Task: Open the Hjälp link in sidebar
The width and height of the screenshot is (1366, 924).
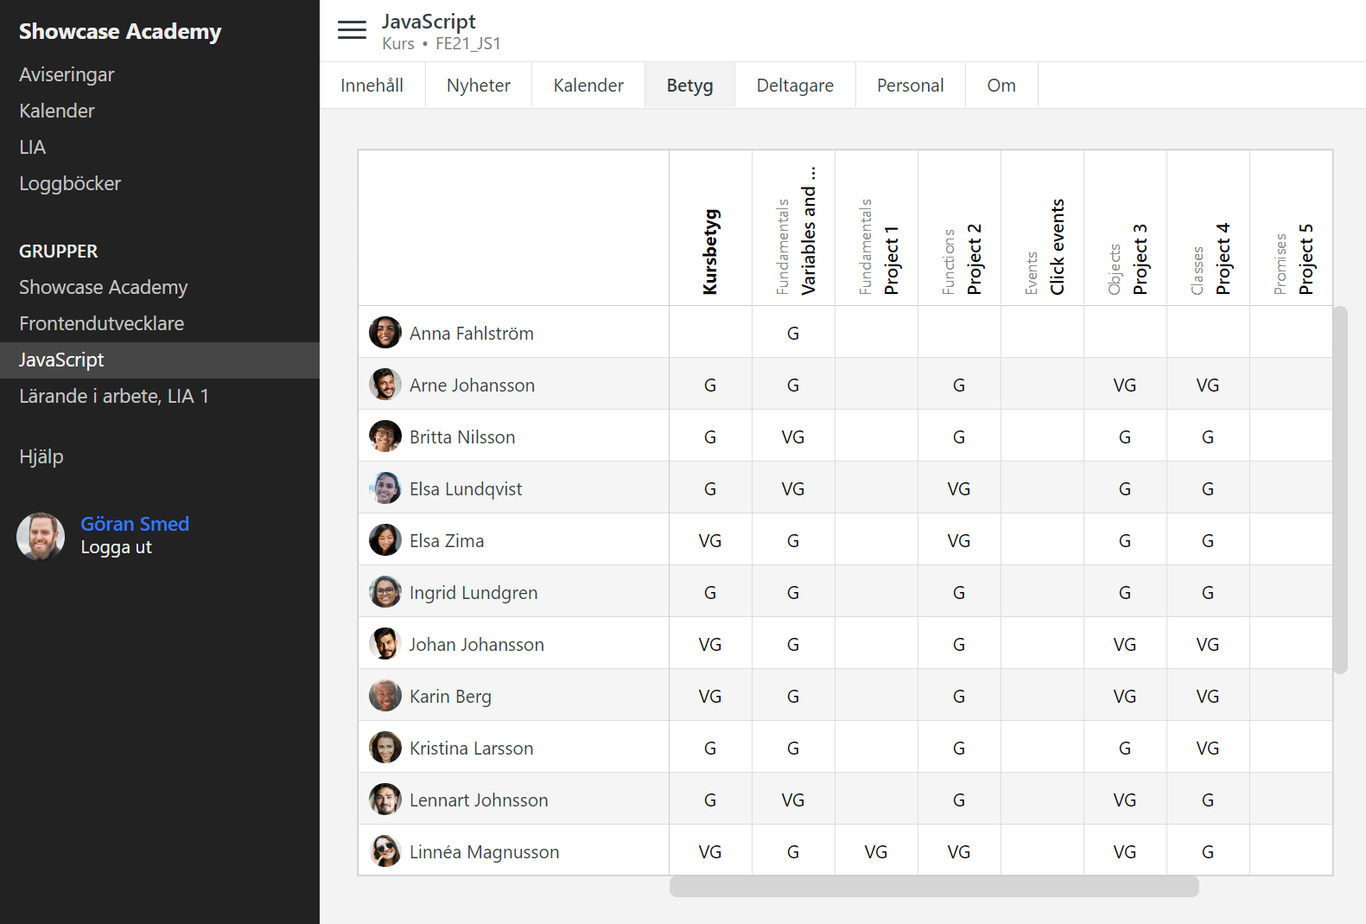Action: point(41,456)
